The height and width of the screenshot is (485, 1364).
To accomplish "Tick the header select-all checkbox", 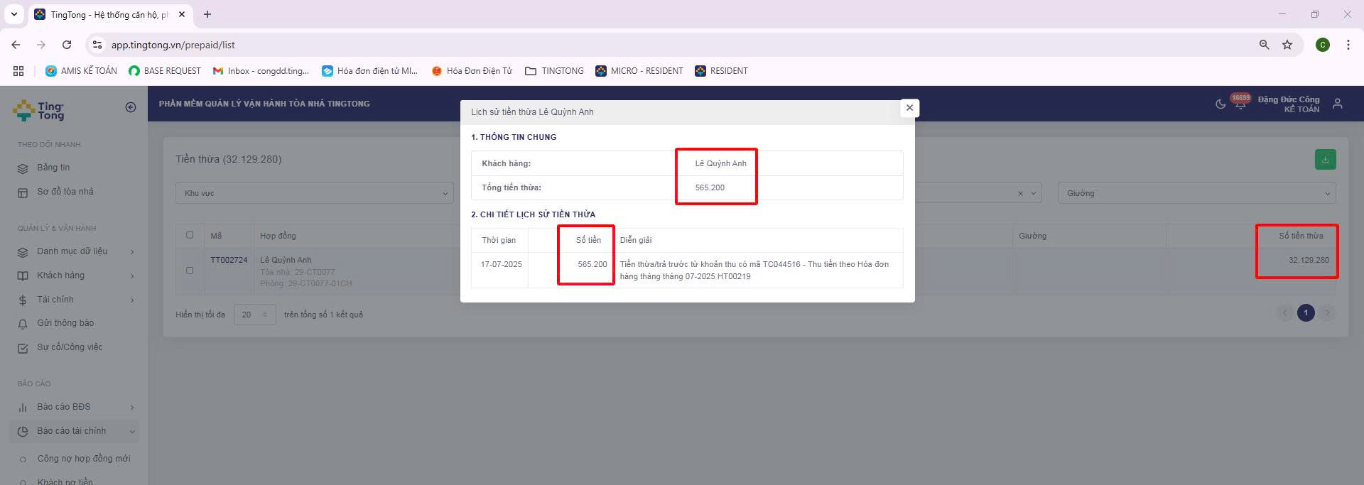I will point(190,235).
